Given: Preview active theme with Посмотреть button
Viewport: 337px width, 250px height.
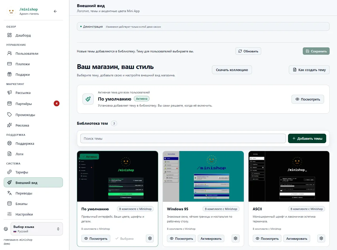Looking at the screenshot, I should 308,99.
